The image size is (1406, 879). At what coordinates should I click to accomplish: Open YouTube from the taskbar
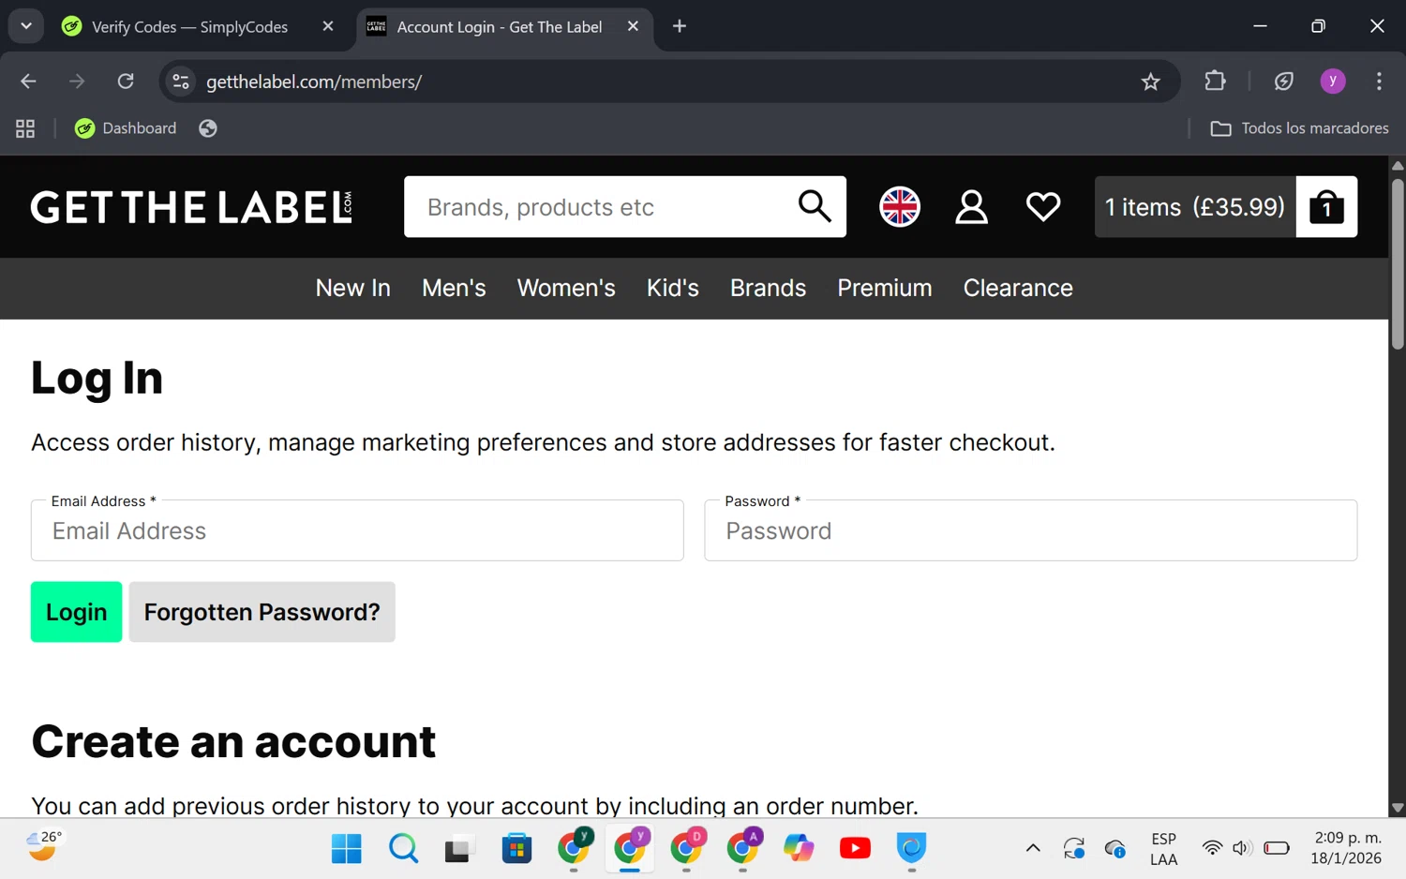click(x=855, y=848)
